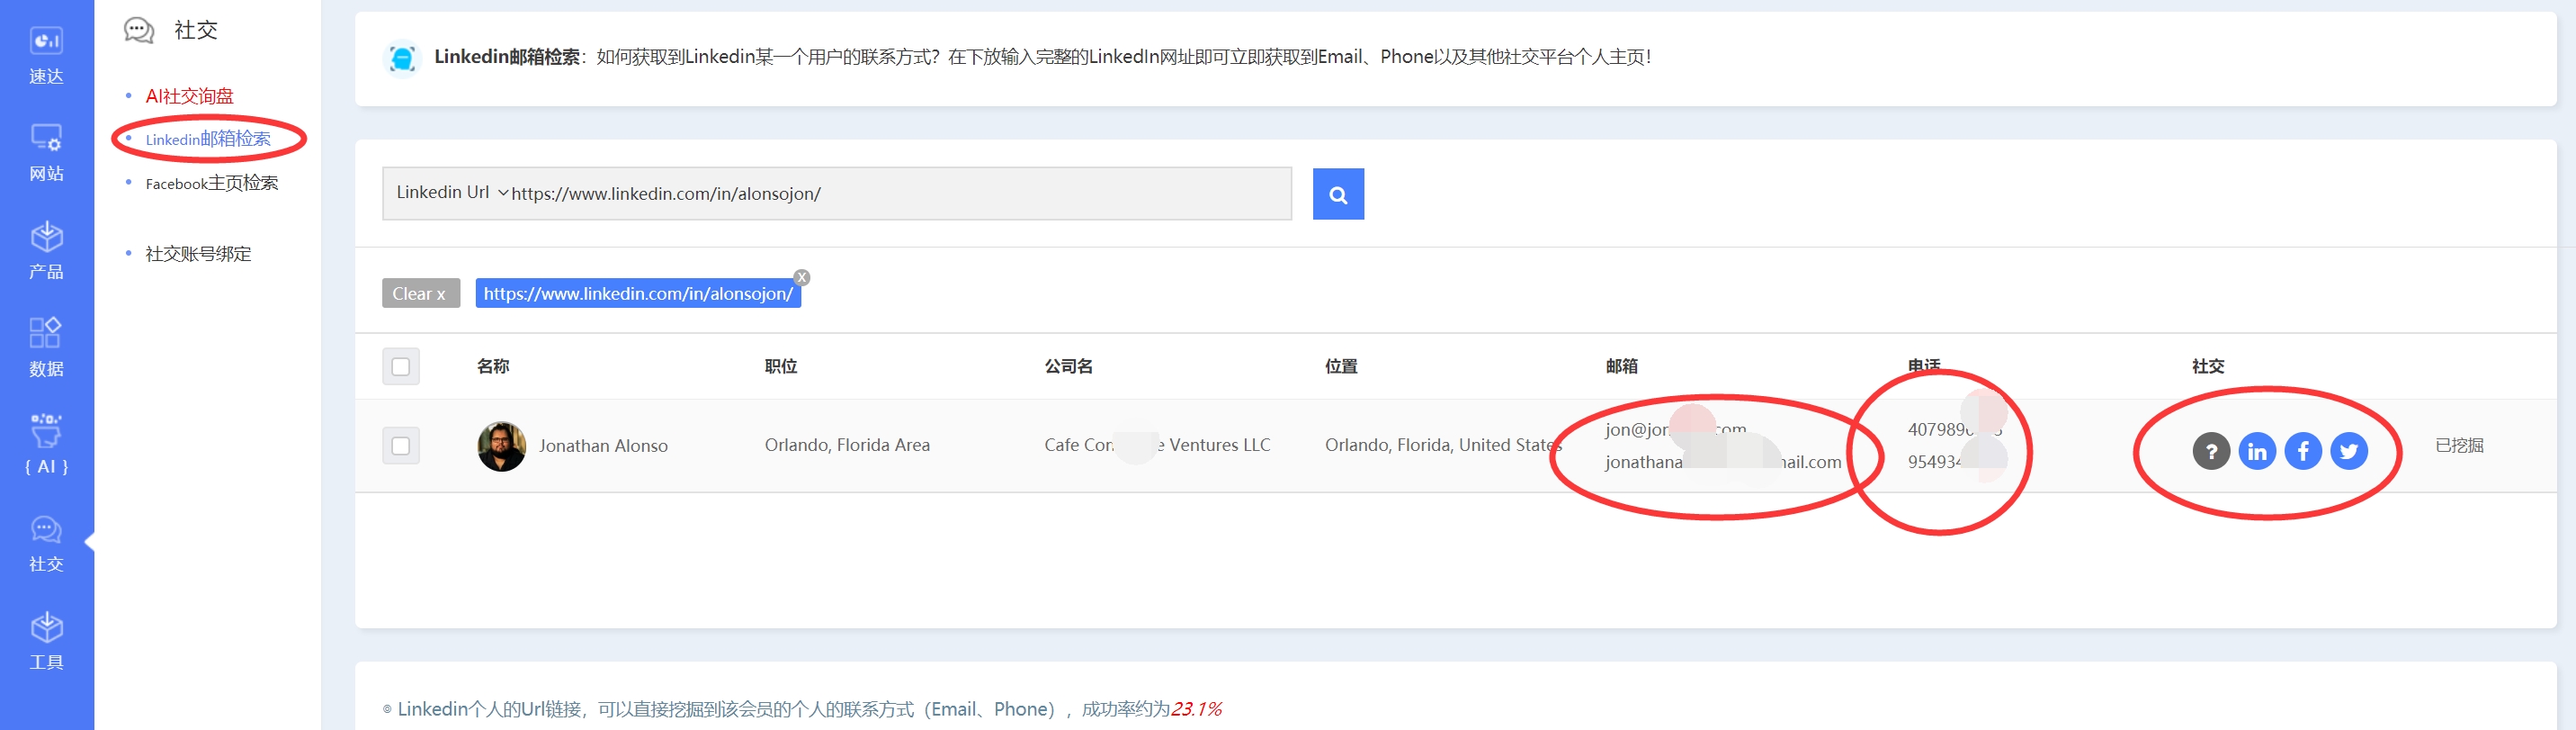The image size is (2576, 730).
Task: Open the Twitter social profile icon
Action: pyautogui.click(x=2348, y=452)
